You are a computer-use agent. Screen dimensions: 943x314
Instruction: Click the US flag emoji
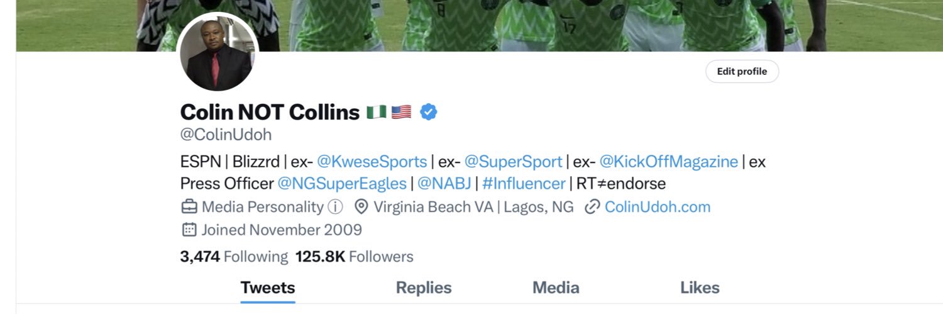click(x=401, y=113)
